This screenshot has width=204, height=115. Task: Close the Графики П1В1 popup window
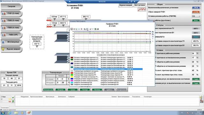(154, 21)
